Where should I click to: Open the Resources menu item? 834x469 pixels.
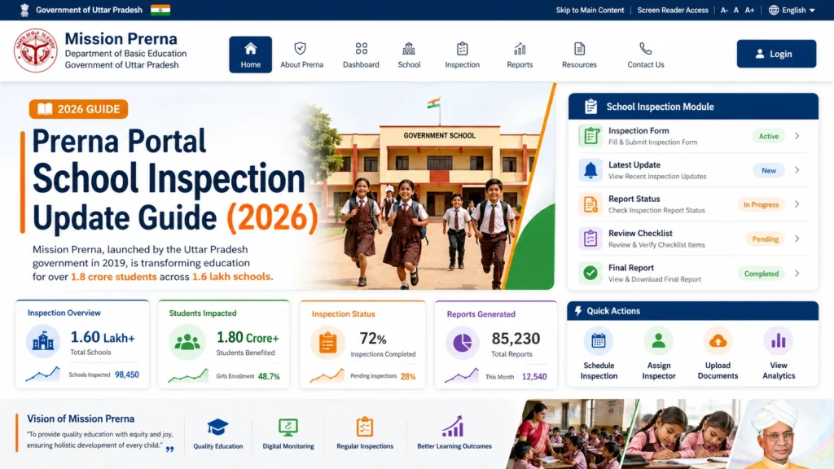point(579,55)
